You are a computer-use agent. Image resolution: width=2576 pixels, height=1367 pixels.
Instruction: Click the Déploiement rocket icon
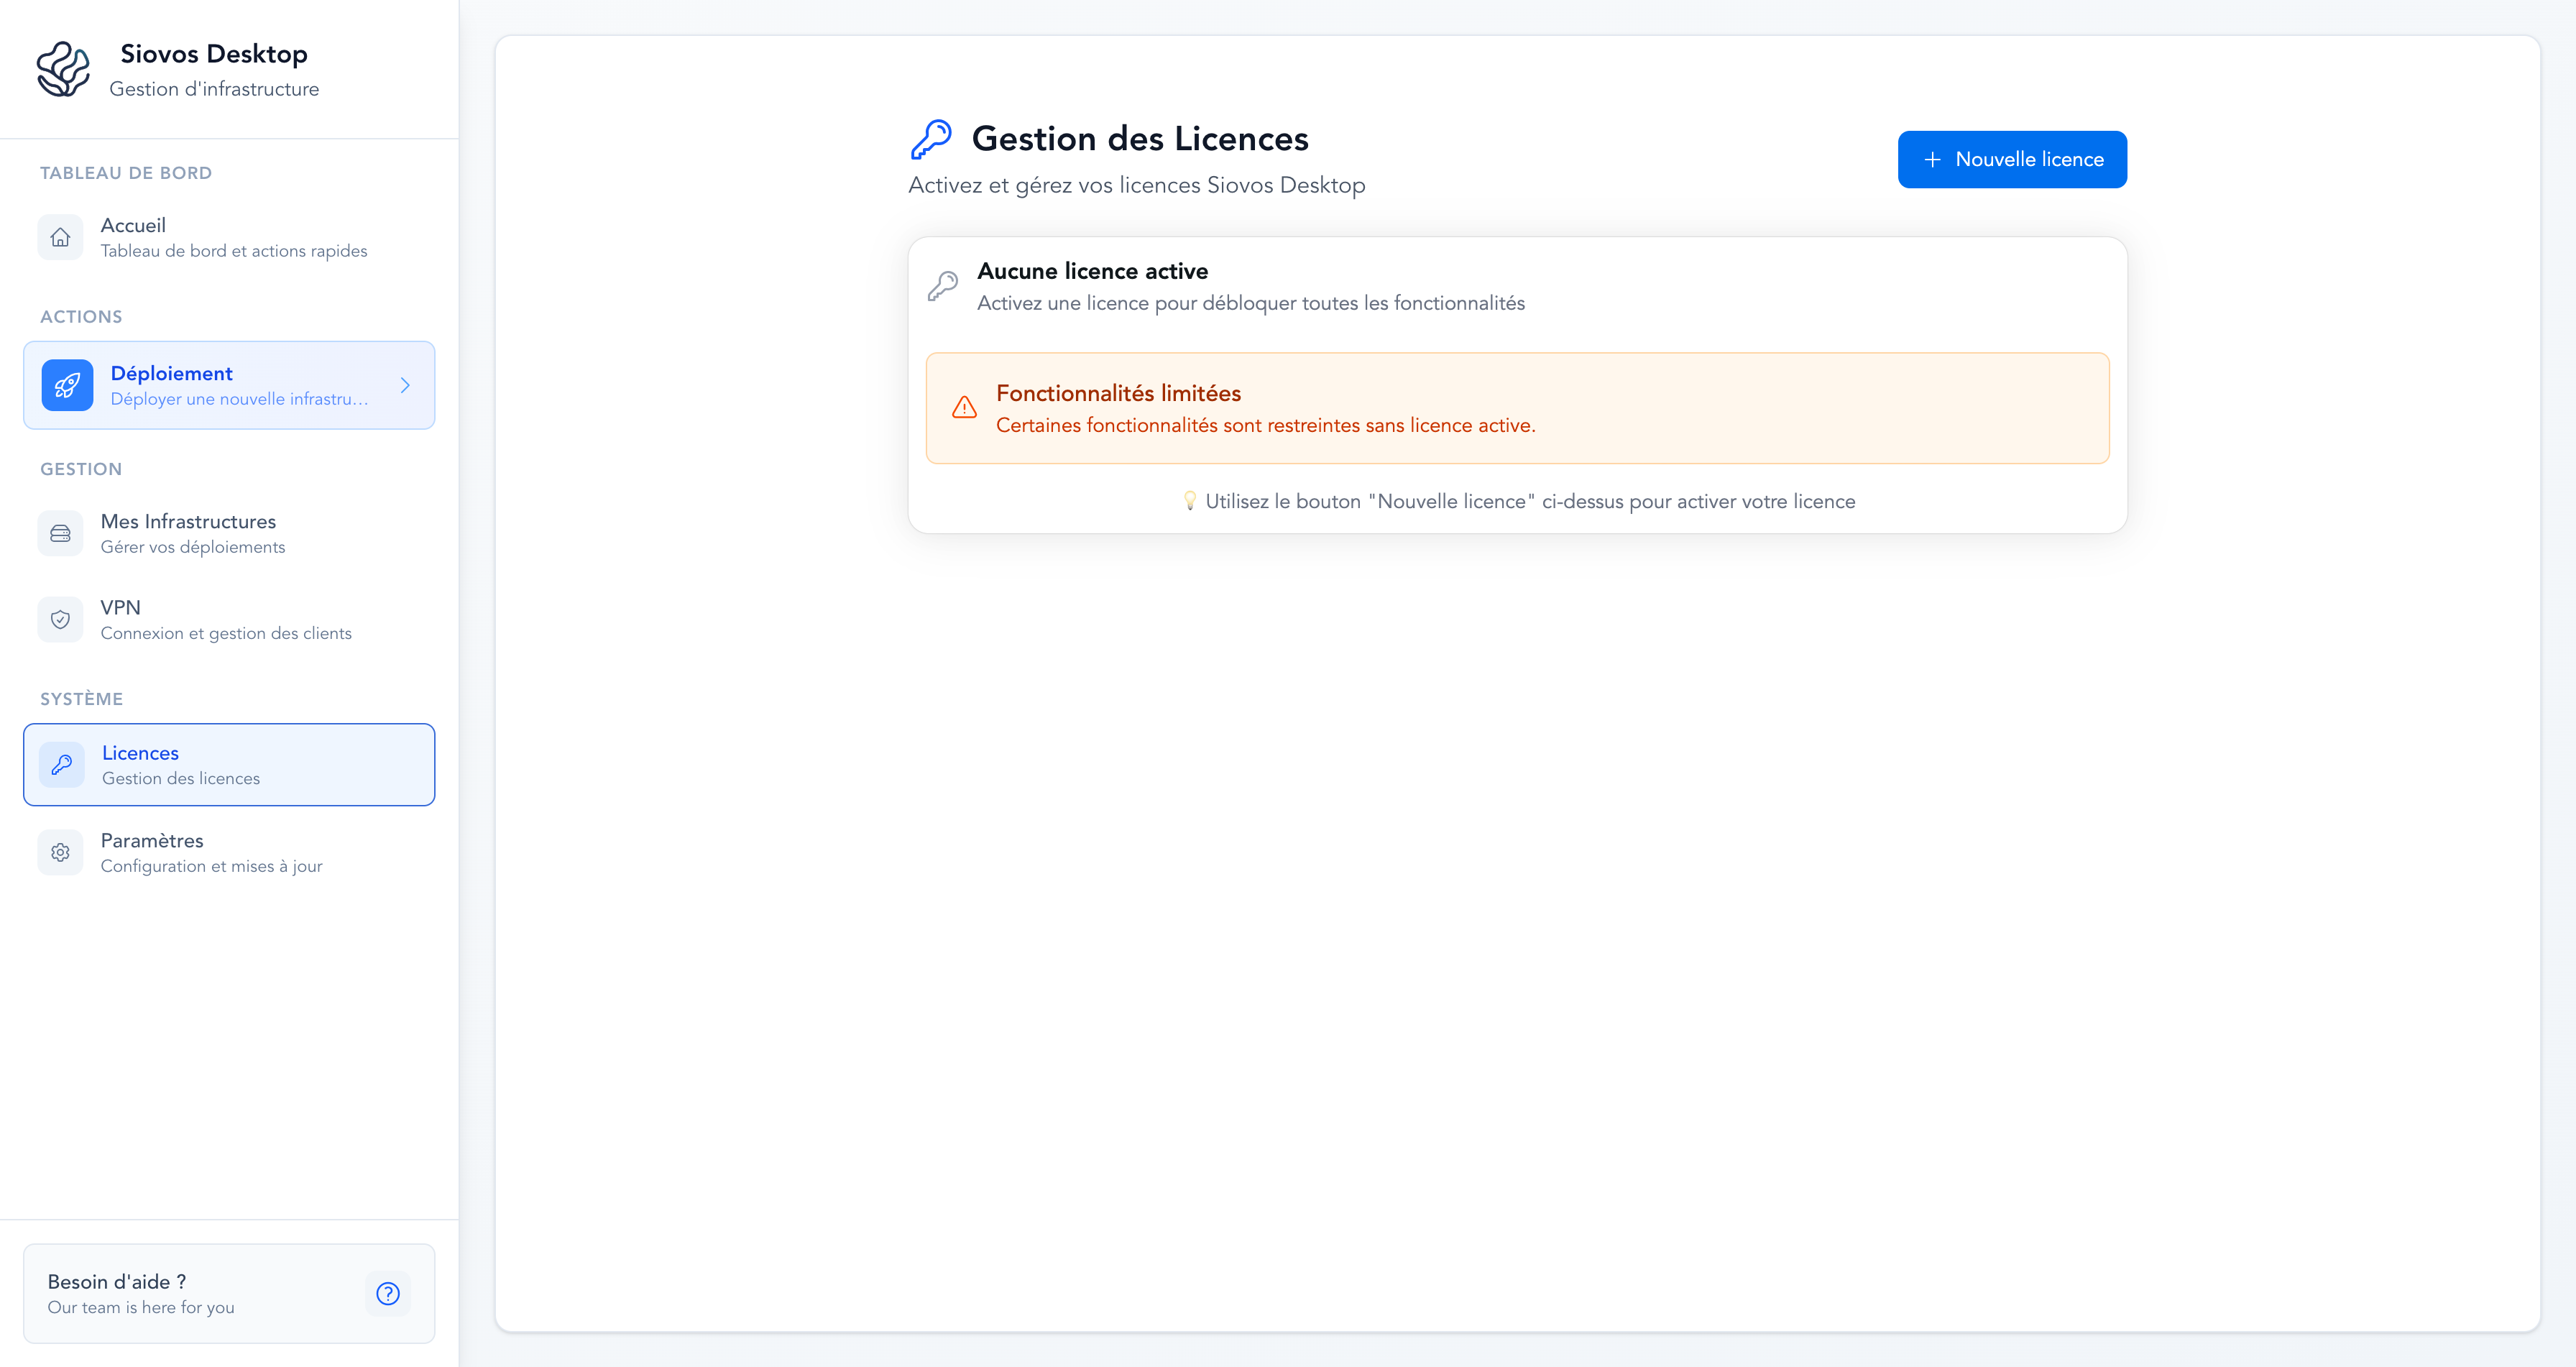67,385
